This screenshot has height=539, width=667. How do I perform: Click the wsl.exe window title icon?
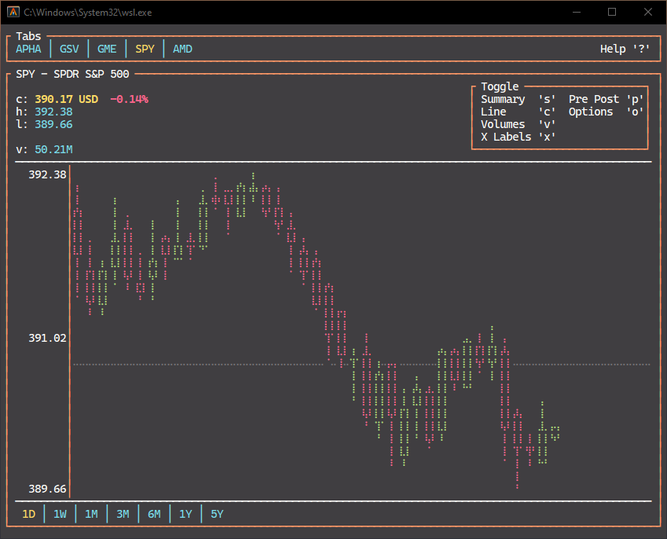(x=13, y=12)
